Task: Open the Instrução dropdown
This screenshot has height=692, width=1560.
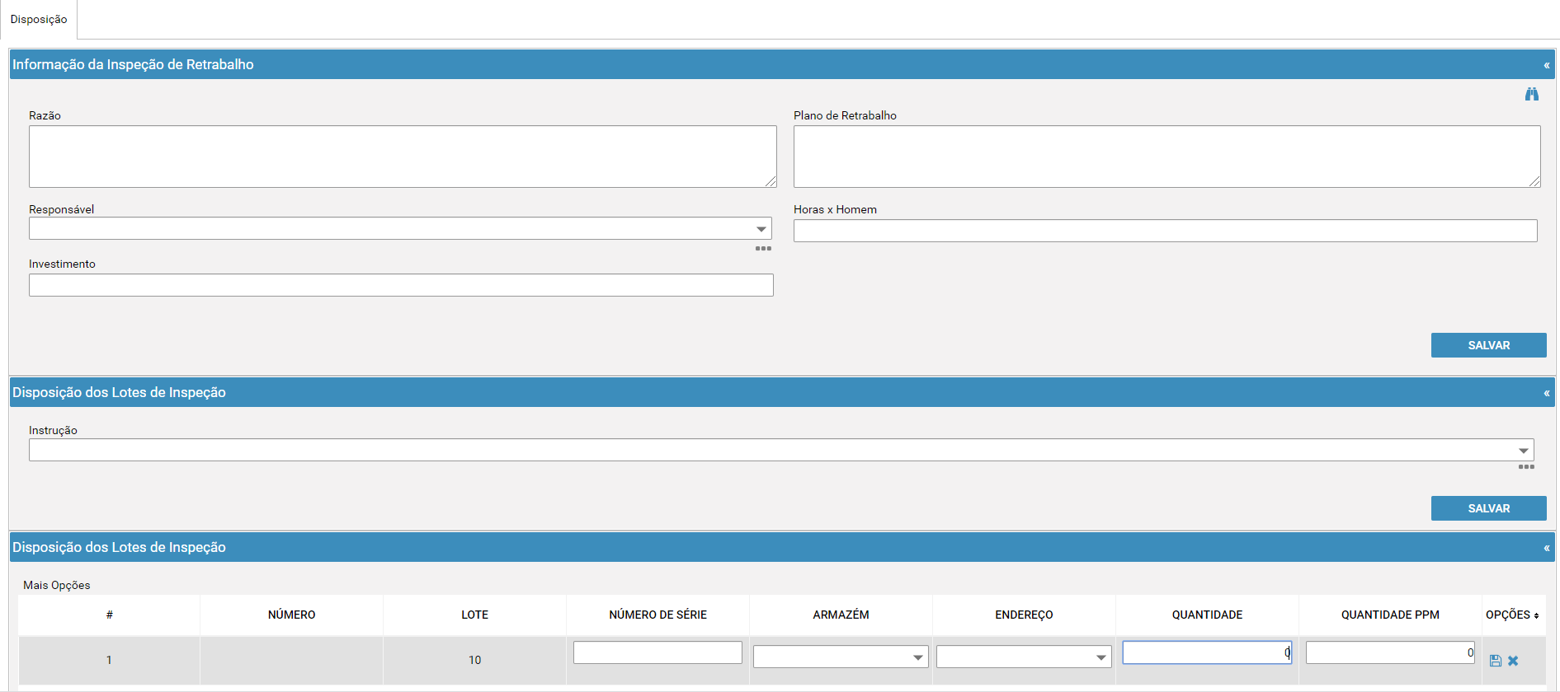Action: (1524, 451)
